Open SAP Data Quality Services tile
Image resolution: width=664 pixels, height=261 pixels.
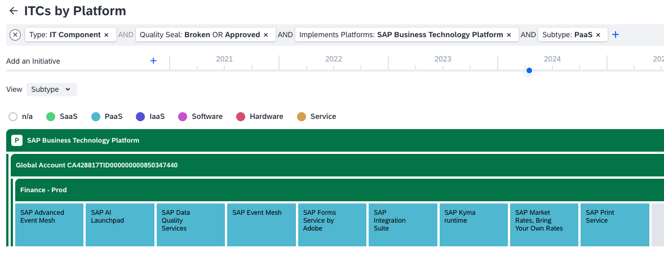[x=191, y=224]
